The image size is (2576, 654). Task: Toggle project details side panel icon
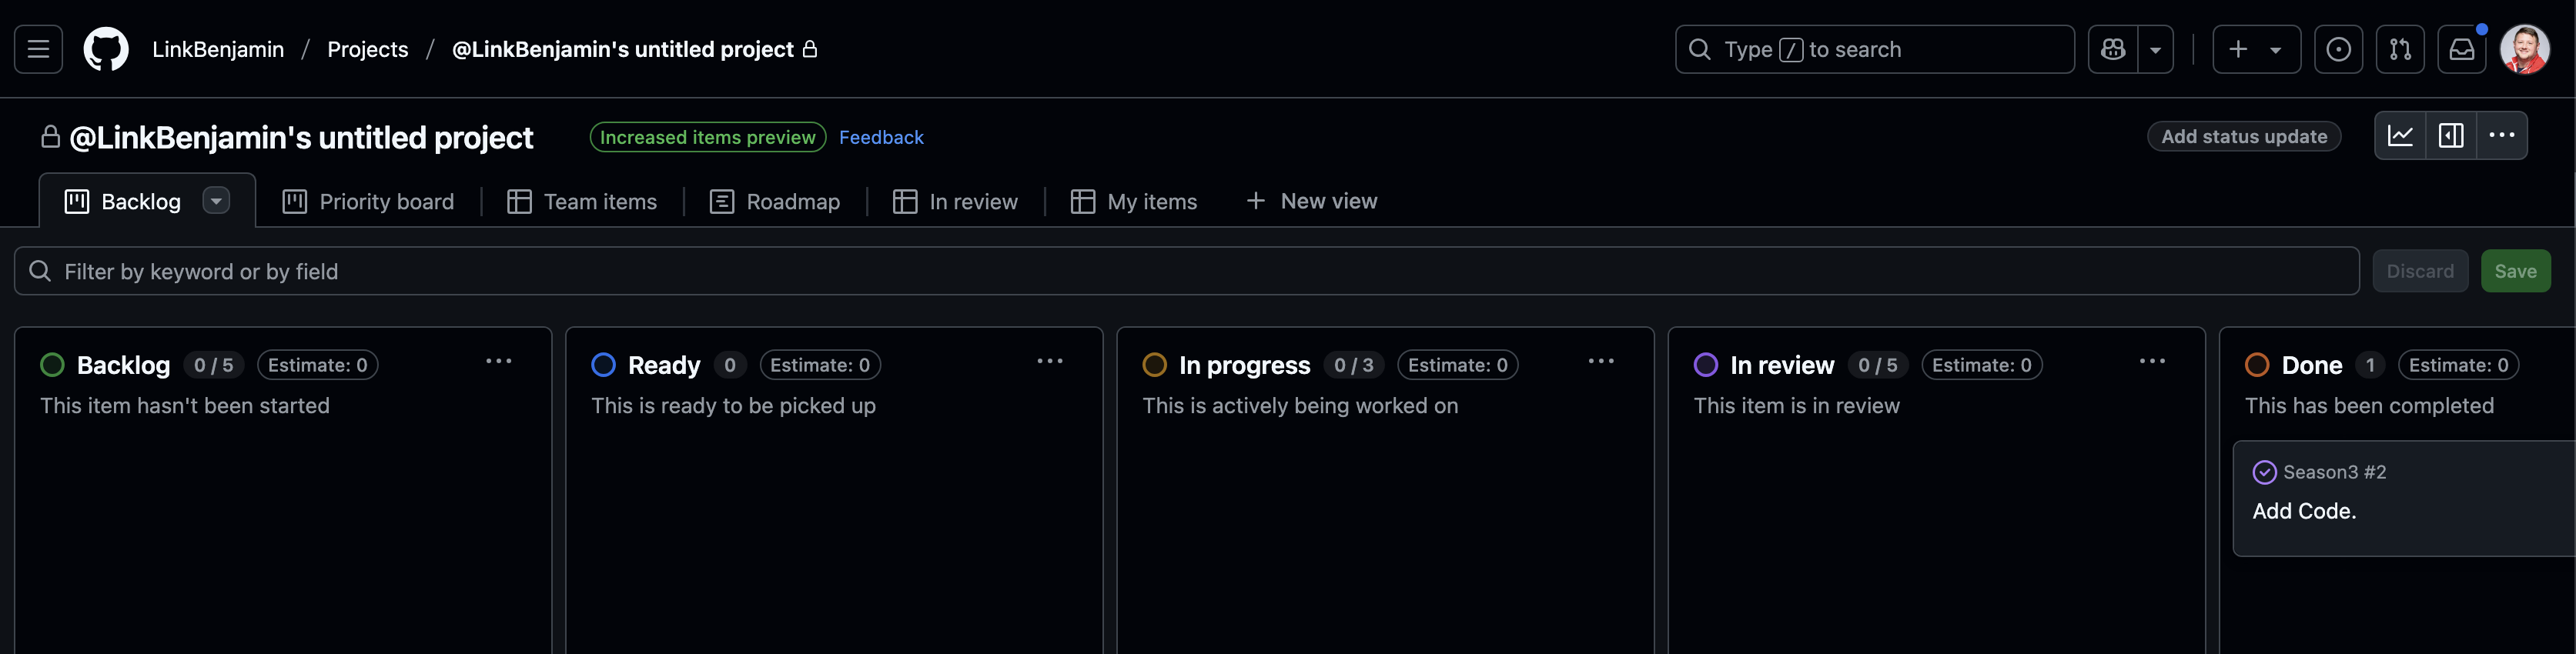pos(2451,136)
